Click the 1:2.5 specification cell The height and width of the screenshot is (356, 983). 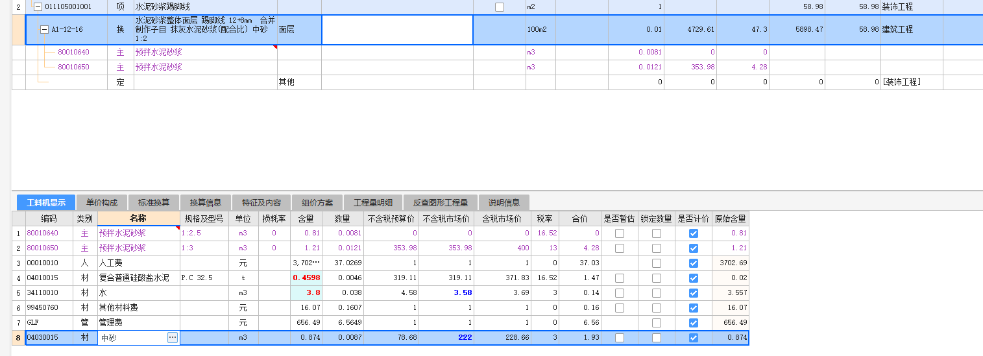(x=204, y=233)
